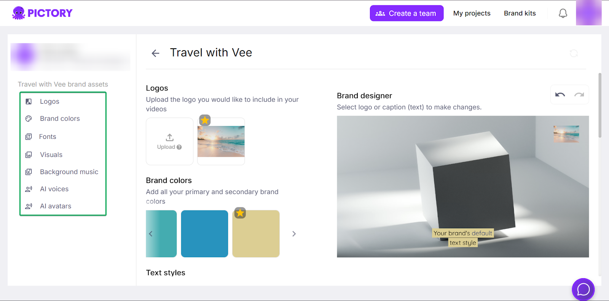Screen dimensions: 609x301
Task: Open the Brand kits page
Action: (x=520, y=13)
